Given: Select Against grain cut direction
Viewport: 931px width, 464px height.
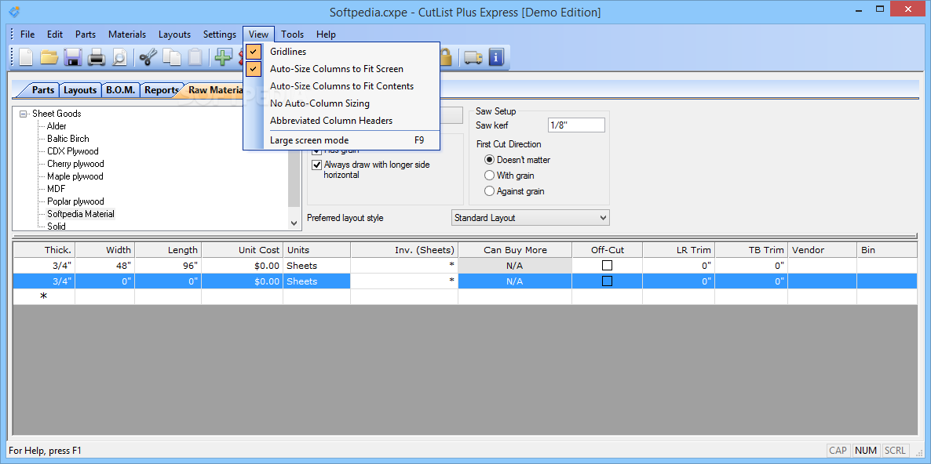Looking at the screenshot, I should pyautogui.click(x=490, y=191).
